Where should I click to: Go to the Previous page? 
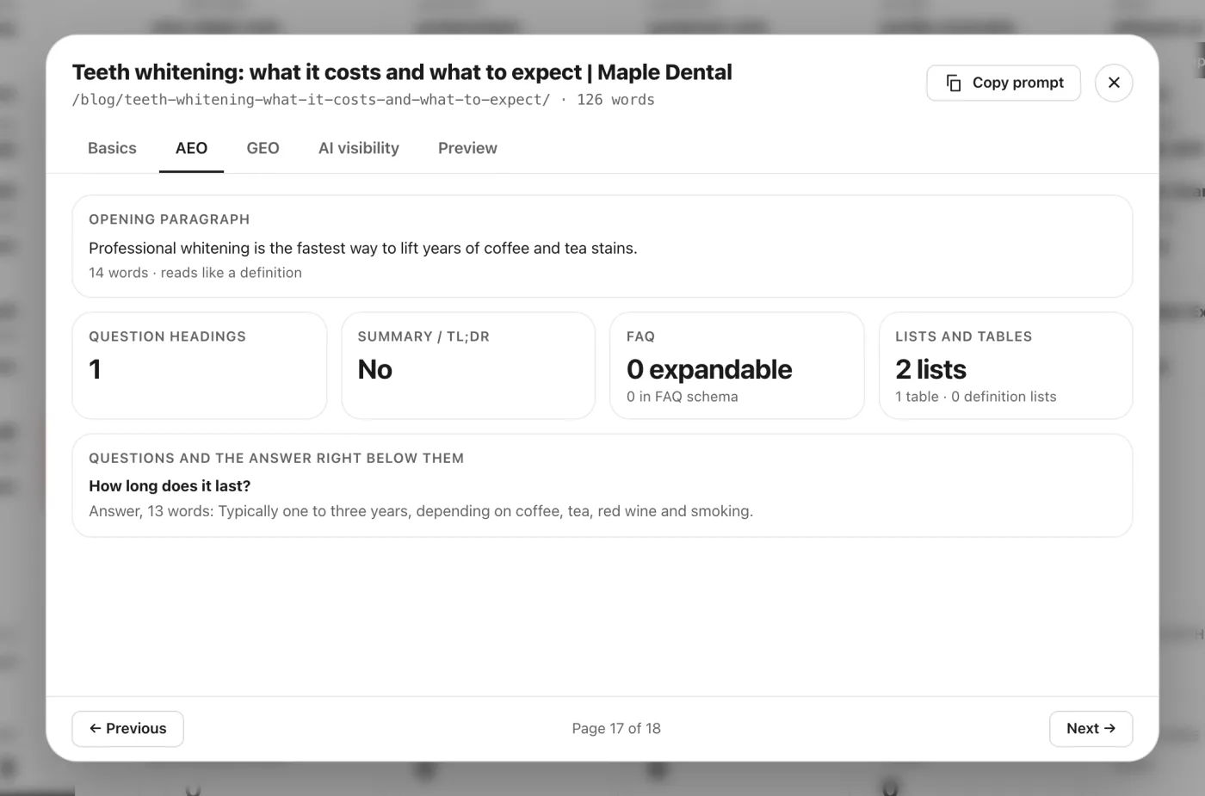pyautogui.click(x=127, y=728)
